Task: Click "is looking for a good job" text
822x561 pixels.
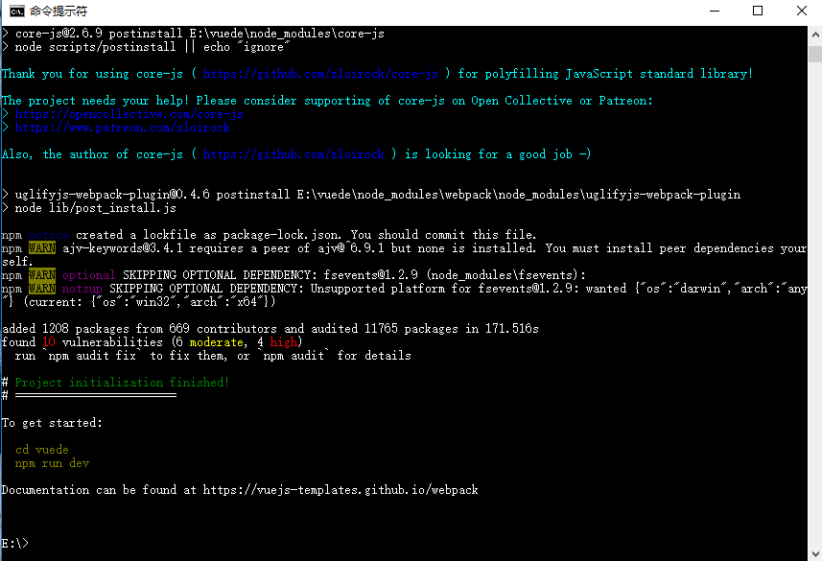Action: (488, 154)
